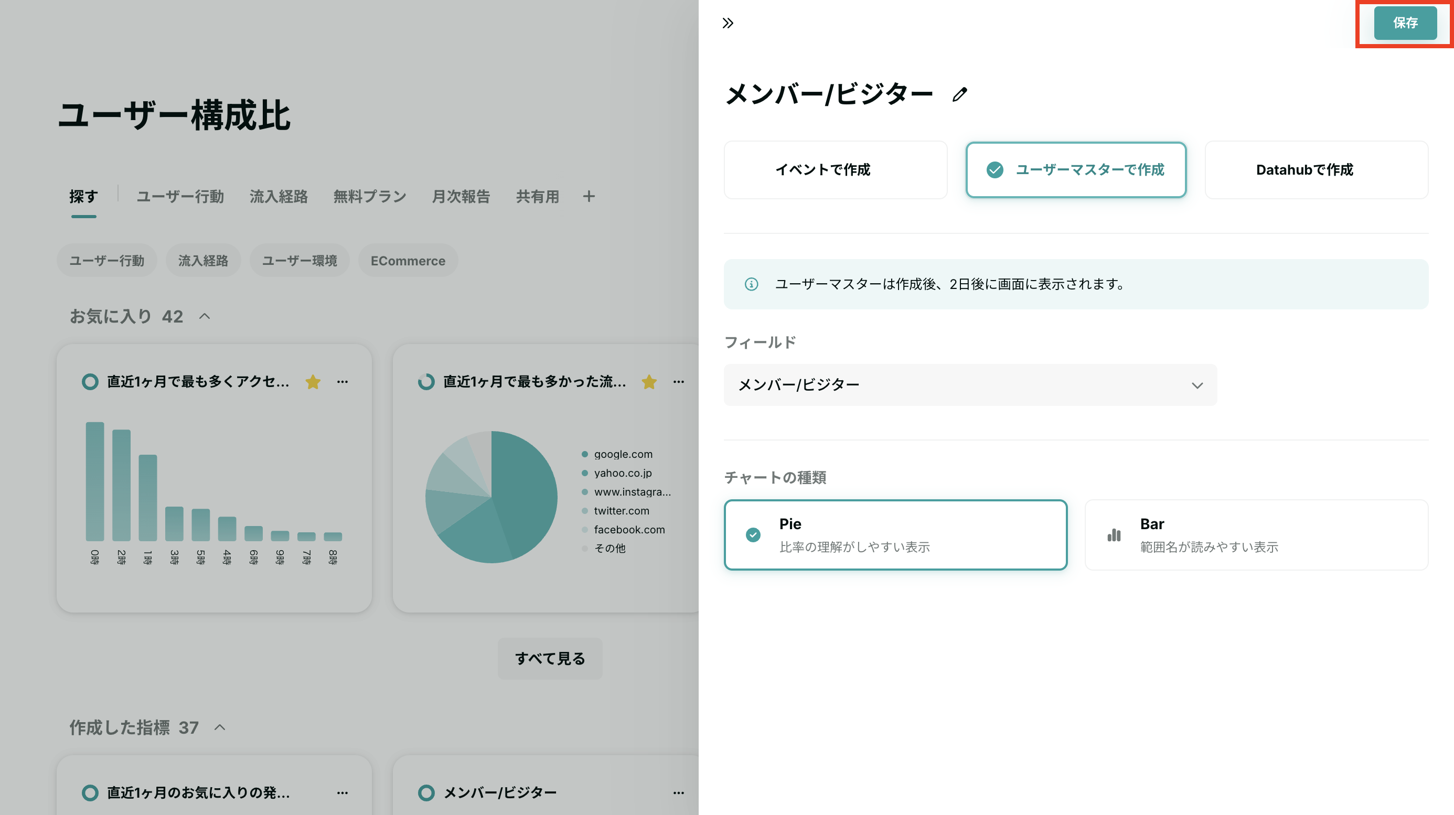Screen dimensions: 1454x815
Task: Select イベントで作成 creation method
Action: (836, 170)
